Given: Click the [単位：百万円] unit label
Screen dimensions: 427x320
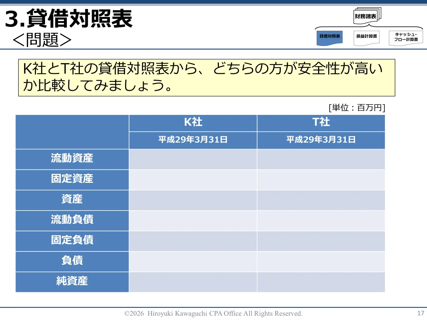Looking at the screenshot, I should pos(357,108).
